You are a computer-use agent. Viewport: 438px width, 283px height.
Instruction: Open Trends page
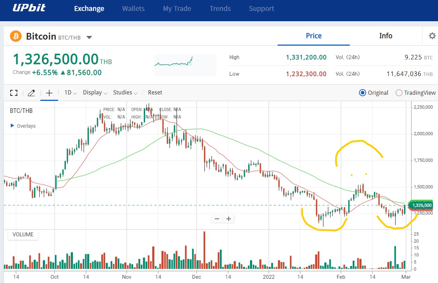tap(220, 8)
